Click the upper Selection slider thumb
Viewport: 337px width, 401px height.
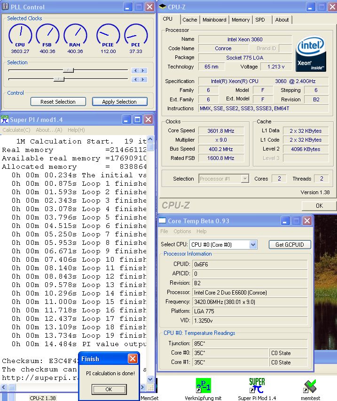69,70
